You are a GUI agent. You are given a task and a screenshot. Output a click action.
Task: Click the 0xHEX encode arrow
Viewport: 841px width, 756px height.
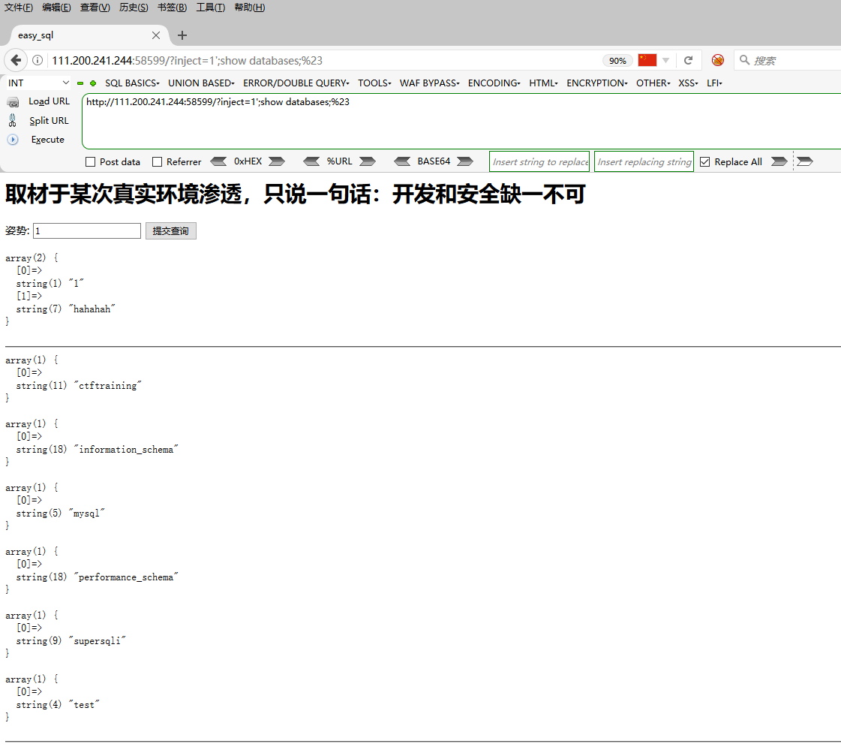point(276,161)
